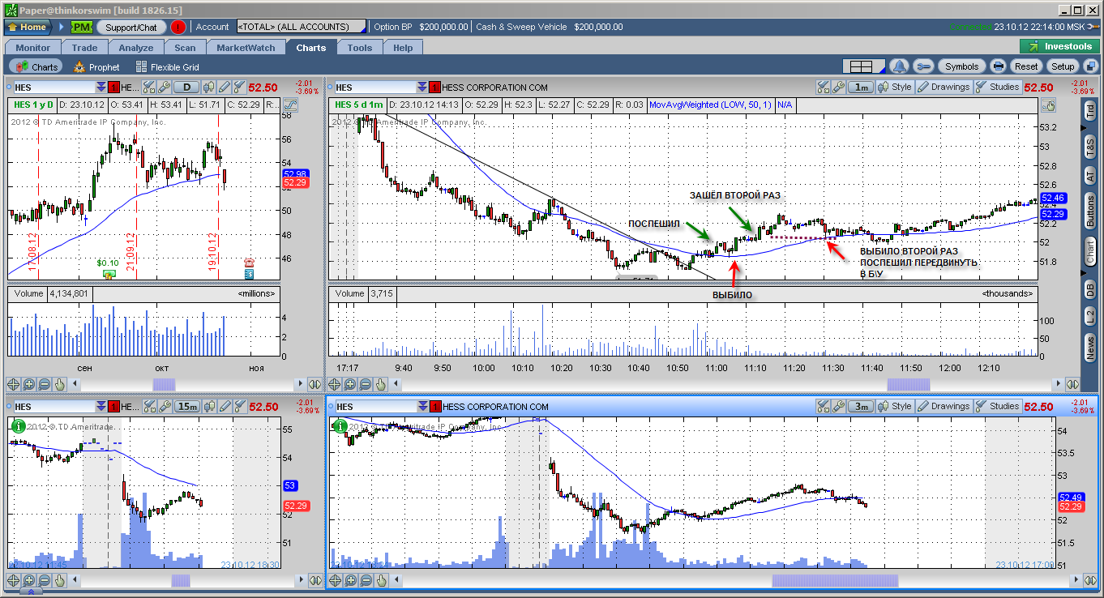This screenshot has height=598, width=1104.
Task: Open the account selector dropdown
Action: point(301,27)
